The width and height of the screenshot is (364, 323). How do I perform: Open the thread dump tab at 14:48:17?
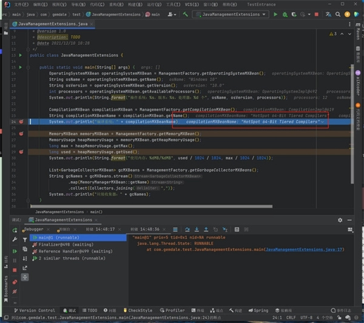click(100, 229)
